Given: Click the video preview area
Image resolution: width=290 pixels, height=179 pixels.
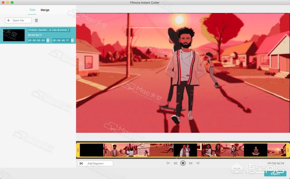Looking at the screenshot, I should (183, 73).
